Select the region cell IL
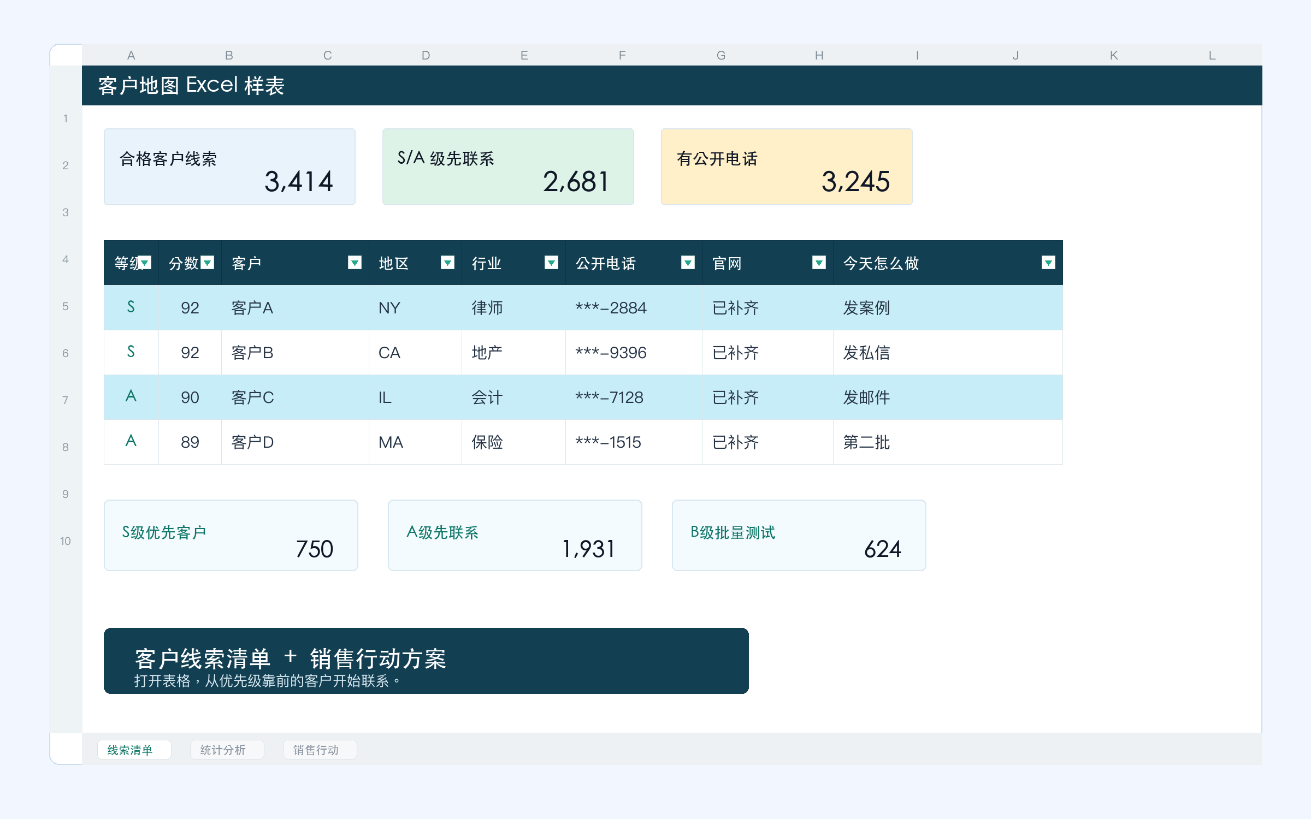This screenshot has width=1311, height=819. click(x=415, y=397)
